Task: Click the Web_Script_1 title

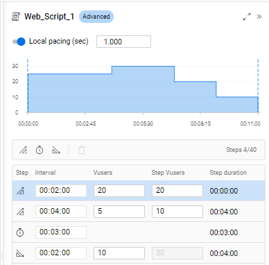Action: point(49,17)
